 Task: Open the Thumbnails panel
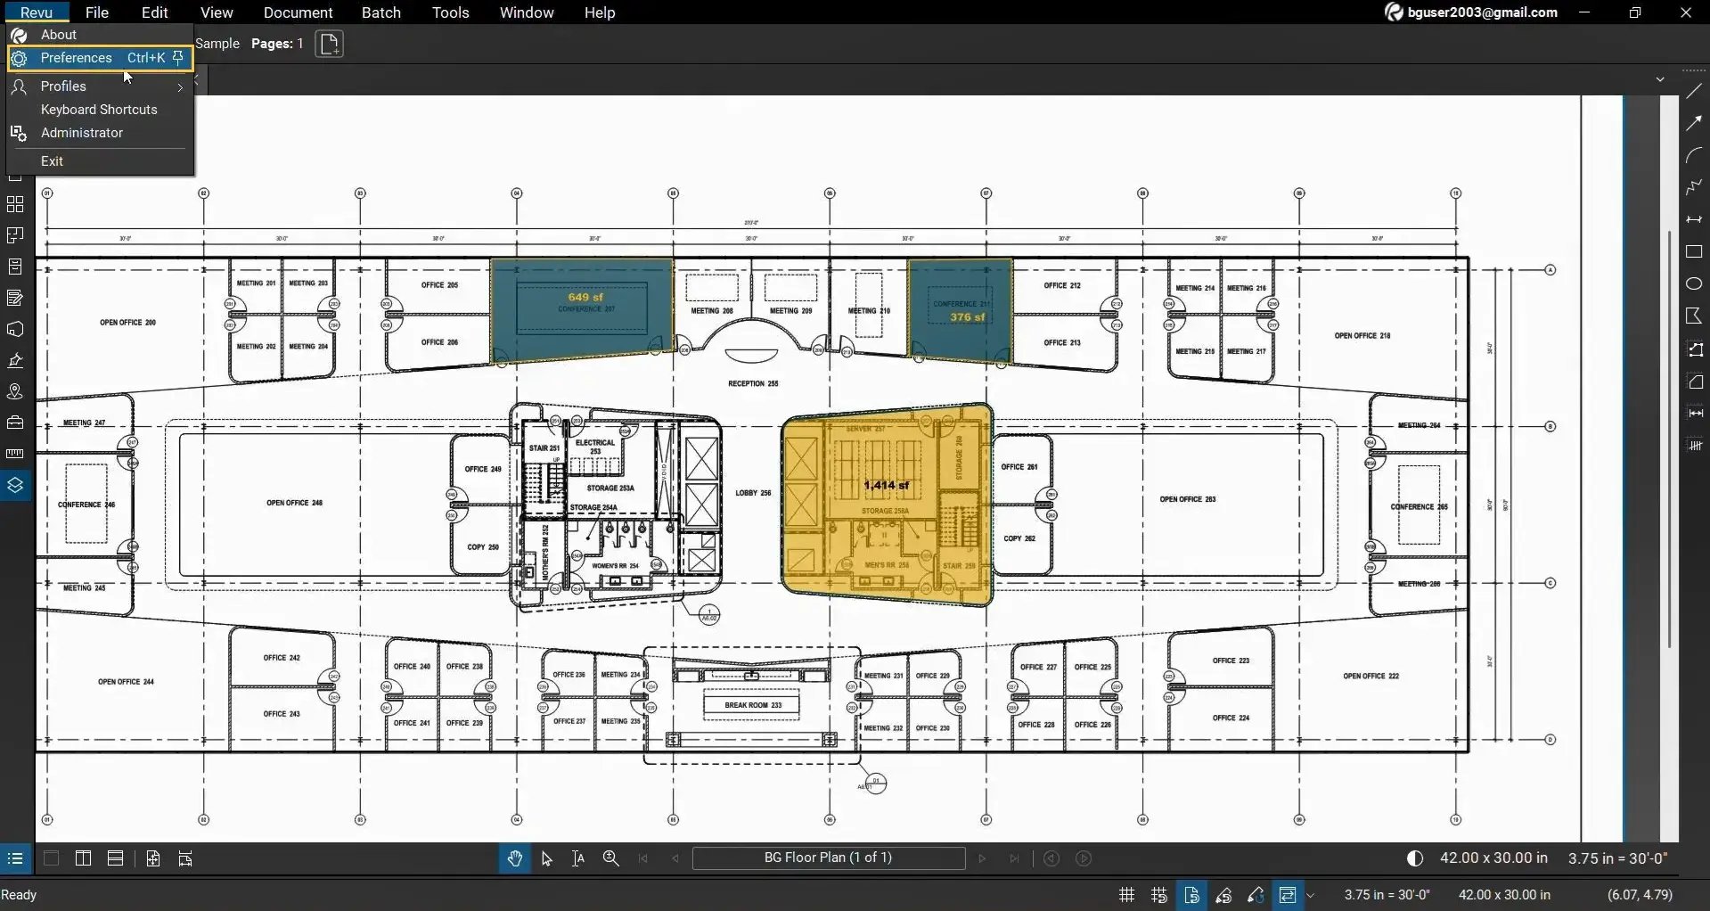coord(15,204)
